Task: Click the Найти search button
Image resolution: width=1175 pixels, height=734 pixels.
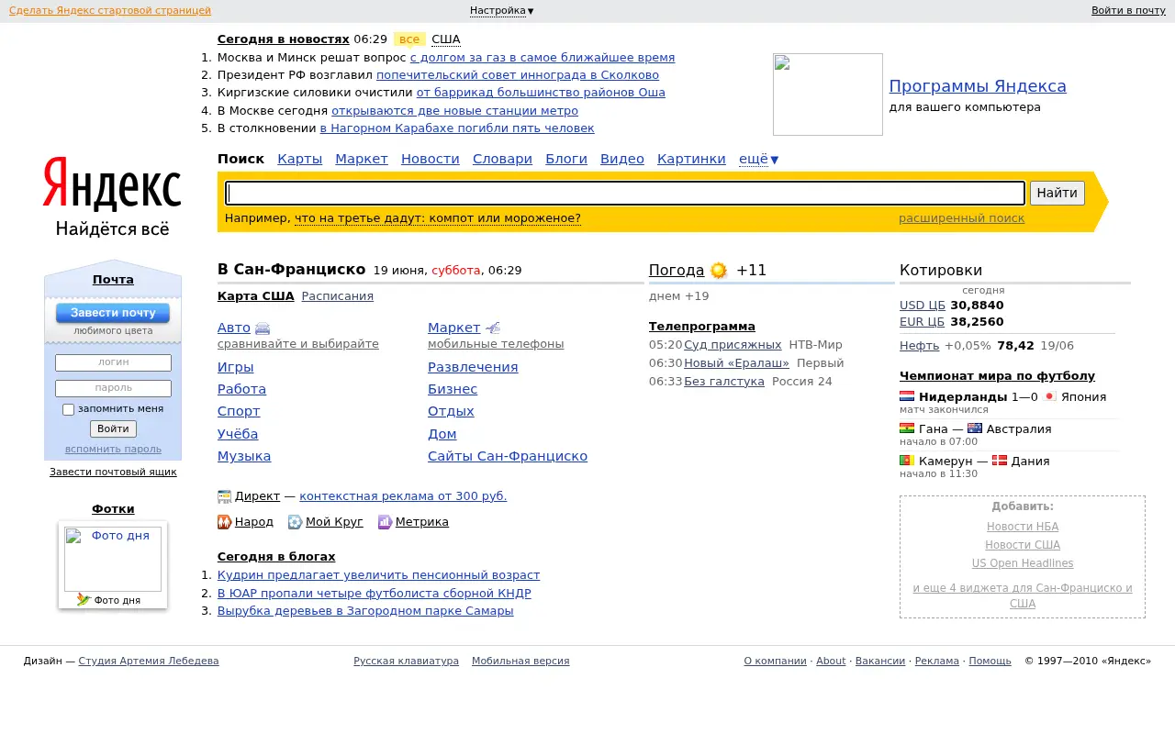Action: click(1057, 193)
